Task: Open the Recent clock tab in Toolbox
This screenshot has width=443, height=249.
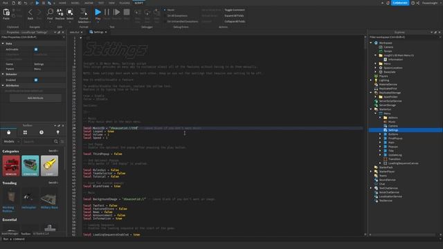Action: coord(42,132)
